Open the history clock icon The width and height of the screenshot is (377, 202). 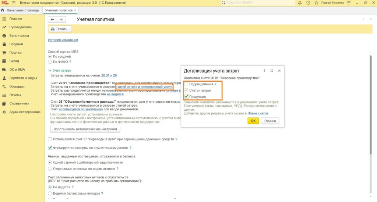coord(308,3)
